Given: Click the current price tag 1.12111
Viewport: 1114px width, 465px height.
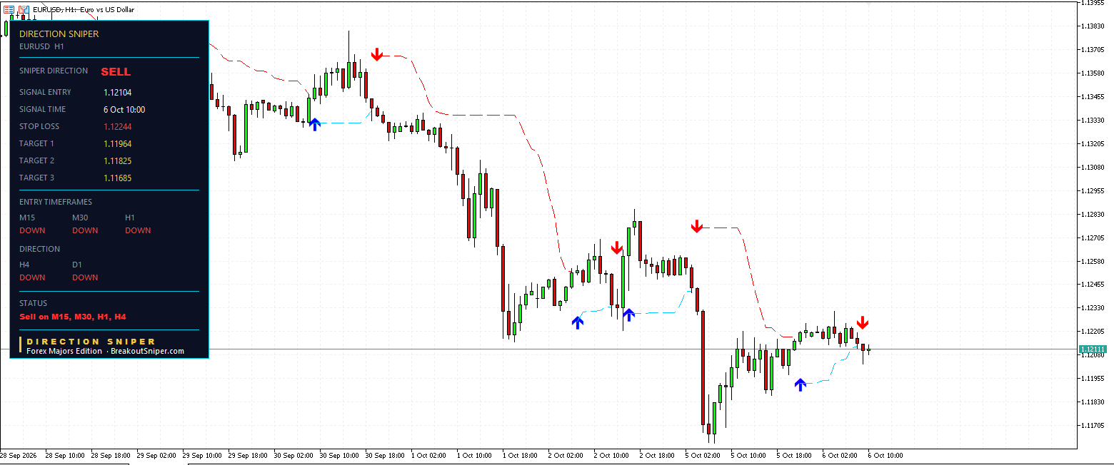Looking at the screenshot, I should 1093,349.
